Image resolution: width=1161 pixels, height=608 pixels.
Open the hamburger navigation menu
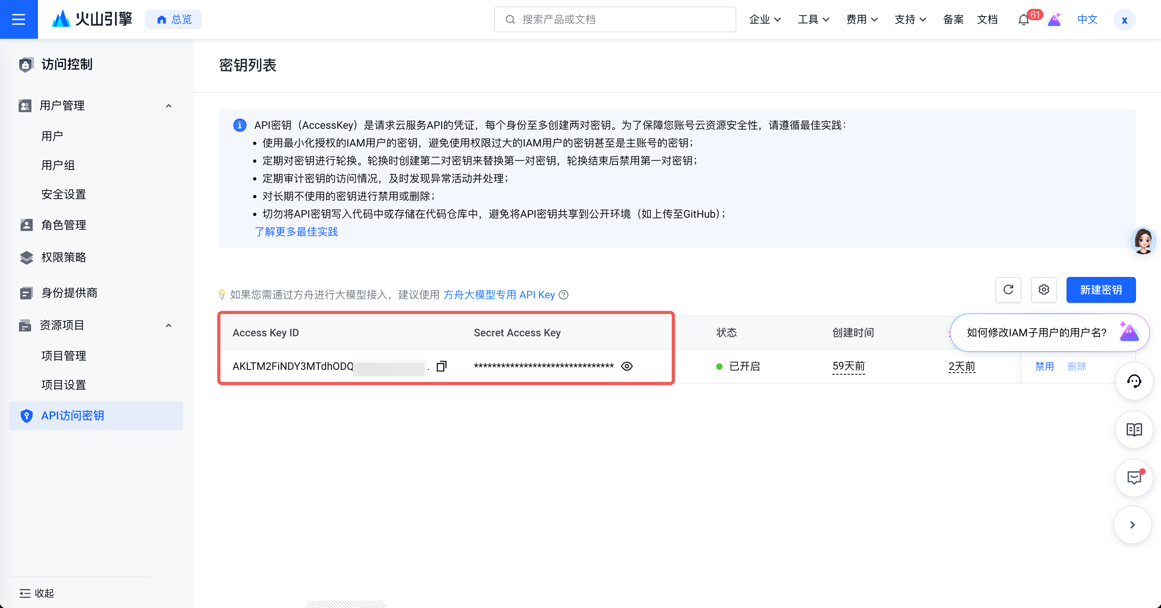tap(19, 19)
